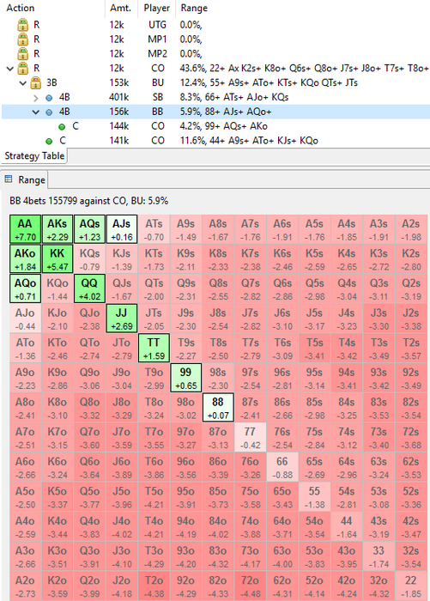Click the Action column header

[21, 8]
